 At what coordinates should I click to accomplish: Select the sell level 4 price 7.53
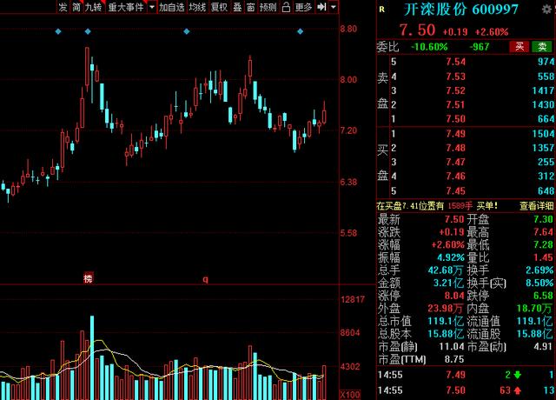point(455,77)
